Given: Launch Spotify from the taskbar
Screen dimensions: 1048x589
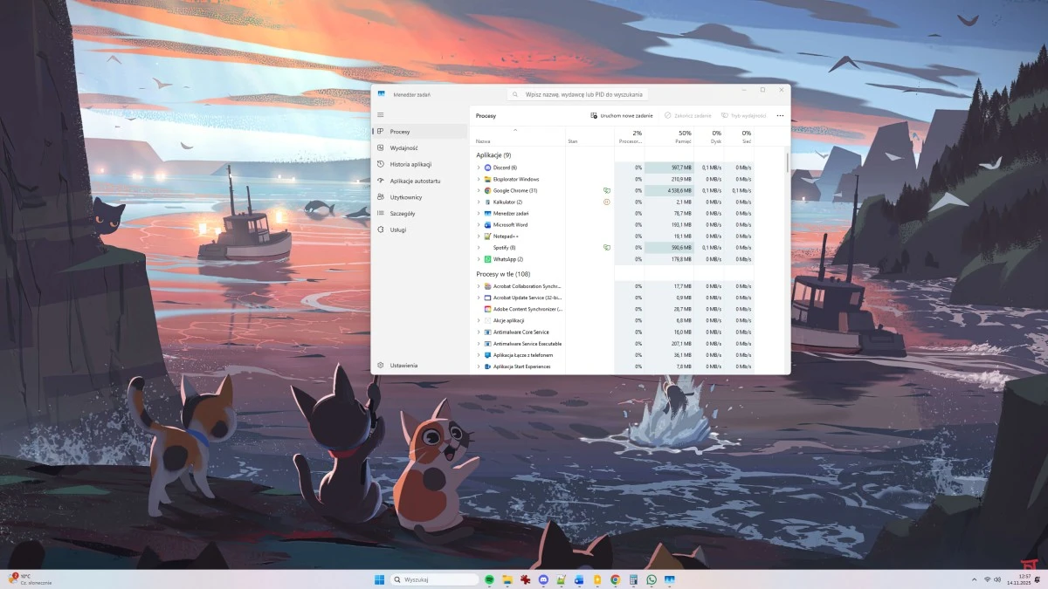Looking at the screenshot, I should (x=489, y=579).
